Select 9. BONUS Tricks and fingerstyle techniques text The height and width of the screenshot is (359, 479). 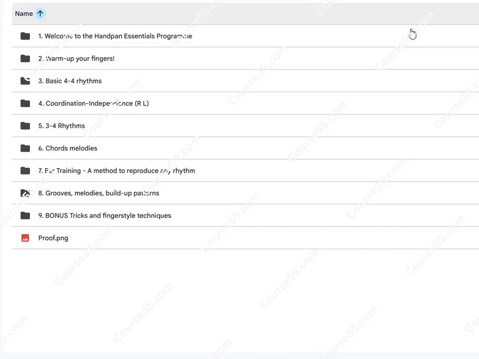point(105,215)
